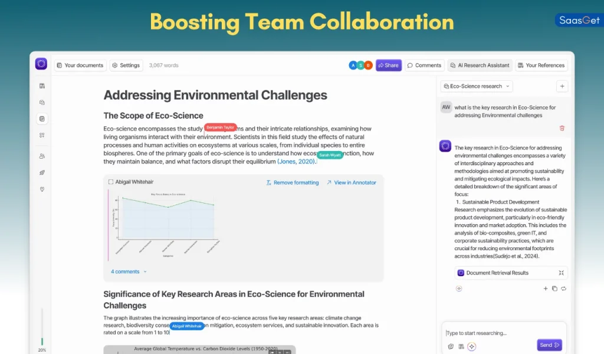Click the rocket icon in left sidebar
The height and width of the screenshot is (354, 604).
tap(41, 172)
